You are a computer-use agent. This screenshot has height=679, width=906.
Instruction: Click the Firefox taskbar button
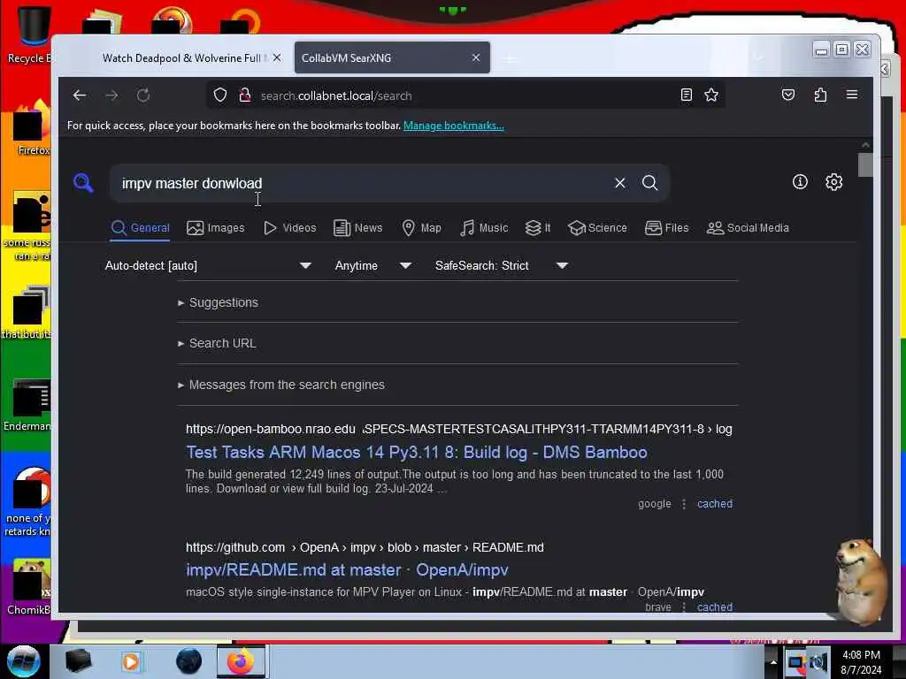pos(241,661)
